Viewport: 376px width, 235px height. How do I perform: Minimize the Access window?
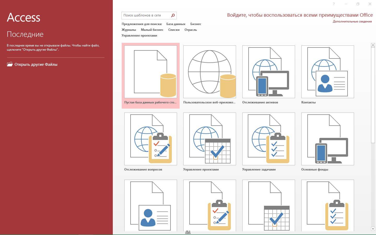pyautogui.click(x=346, y=4)
